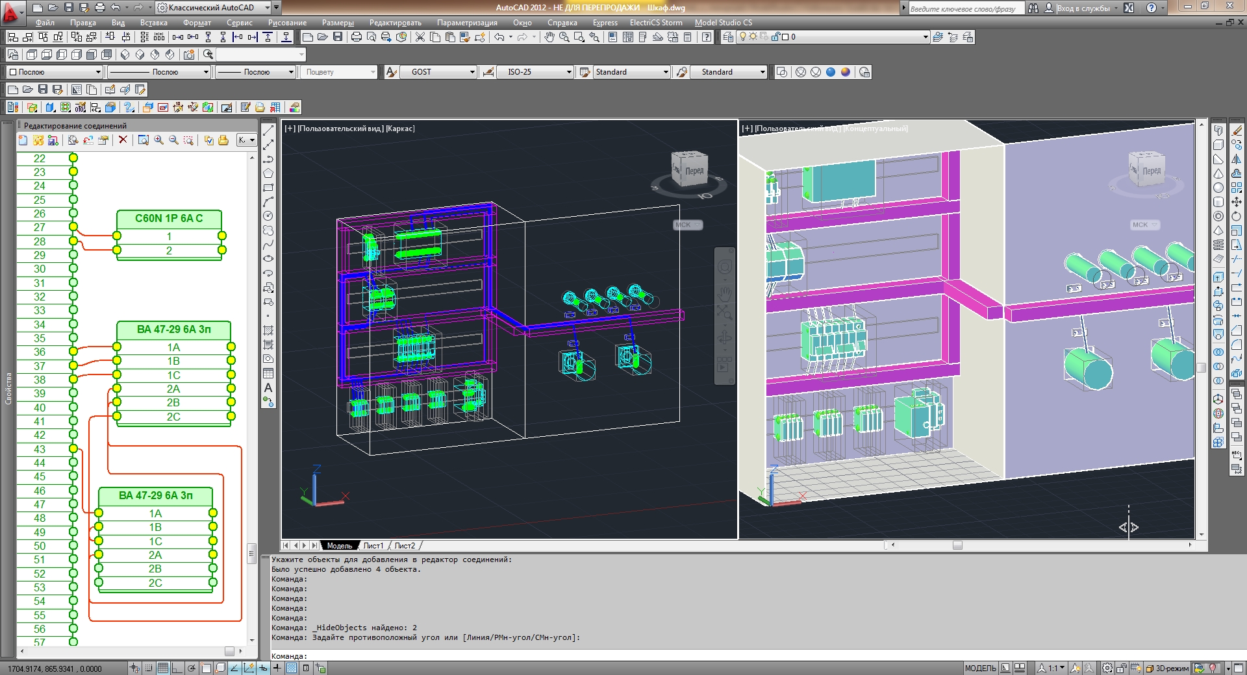
Task: Click the binoculars search icon in title bar
Action: 1033,8
